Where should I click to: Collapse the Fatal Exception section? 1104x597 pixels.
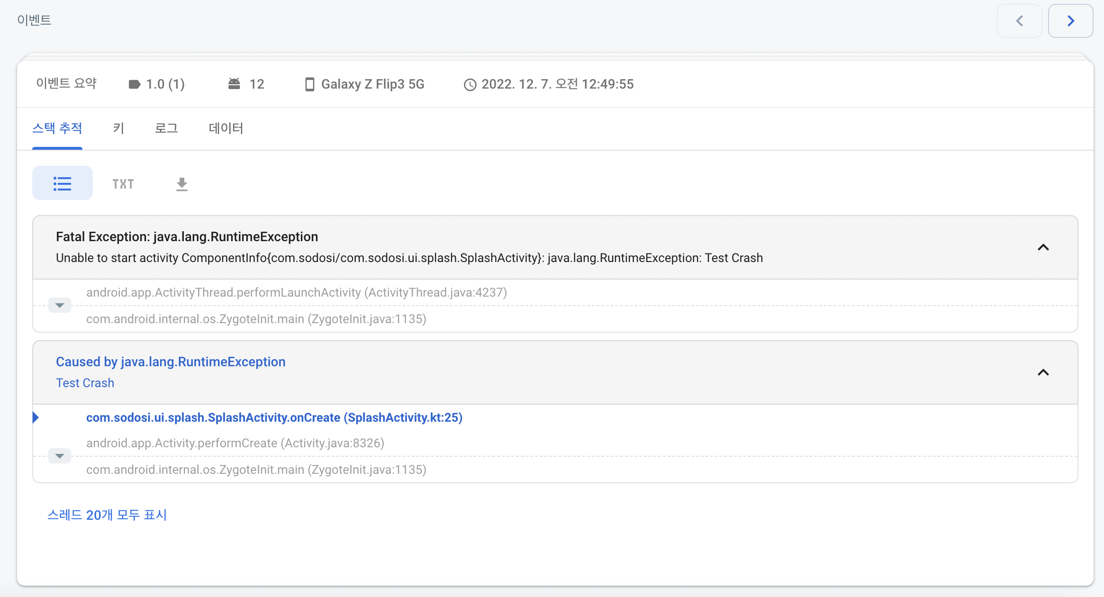(x=1043, y=247)
